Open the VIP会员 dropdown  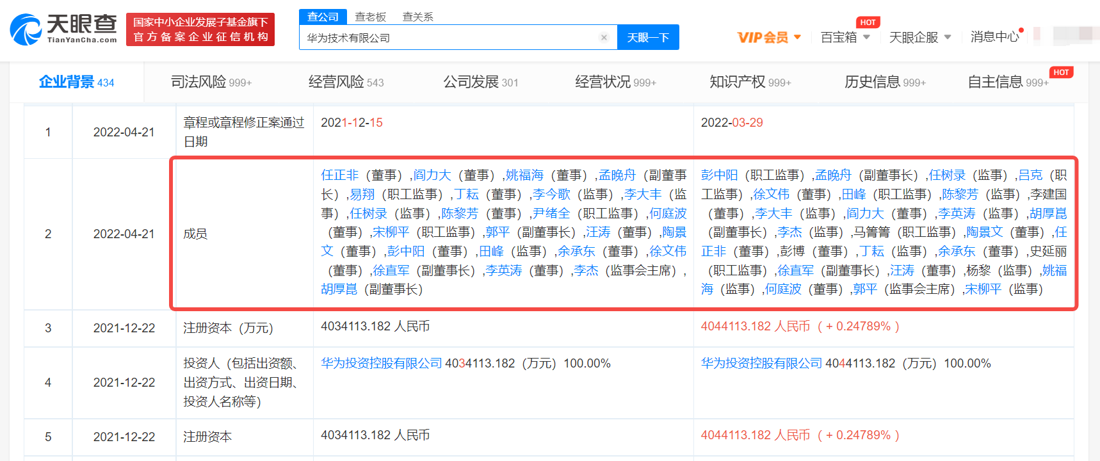tap(769, 37)
